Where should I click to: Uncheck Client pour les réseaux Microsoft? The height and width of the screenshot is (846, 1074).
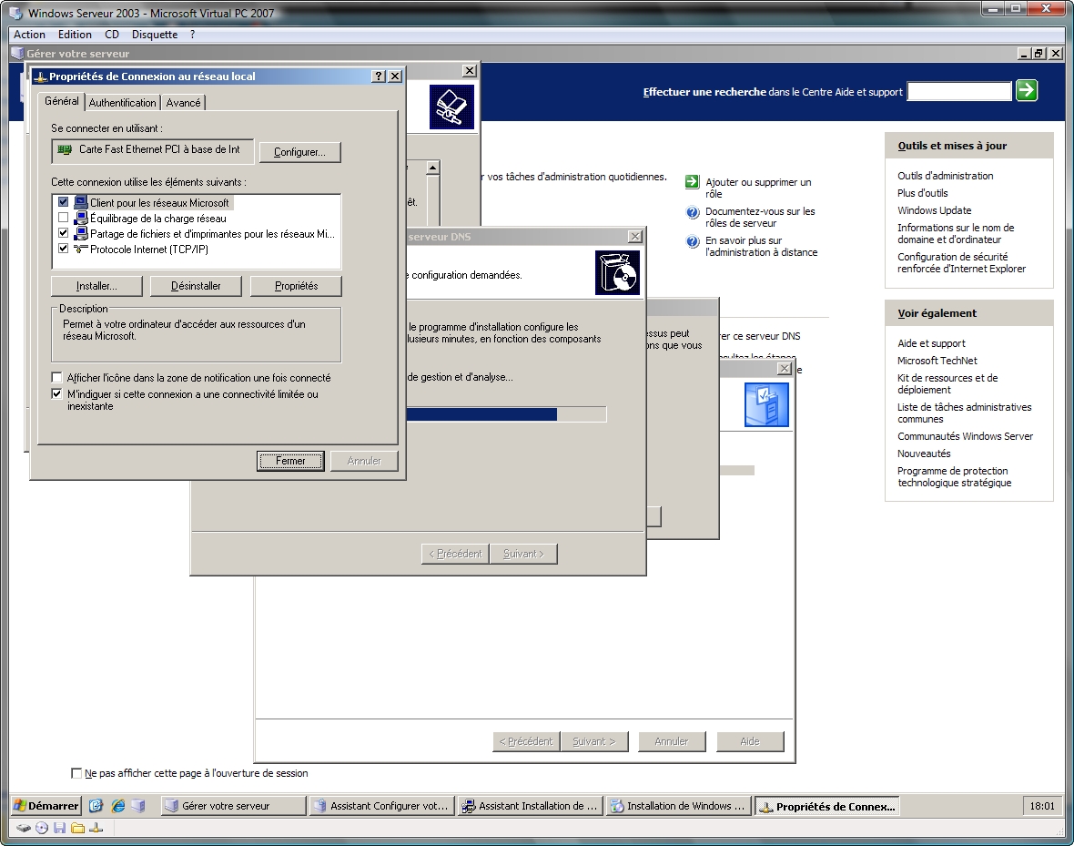click(64, 202)
